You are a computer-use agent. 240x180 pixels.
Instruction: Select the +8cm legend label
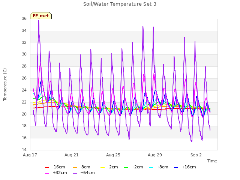click(x=162, y=167)
